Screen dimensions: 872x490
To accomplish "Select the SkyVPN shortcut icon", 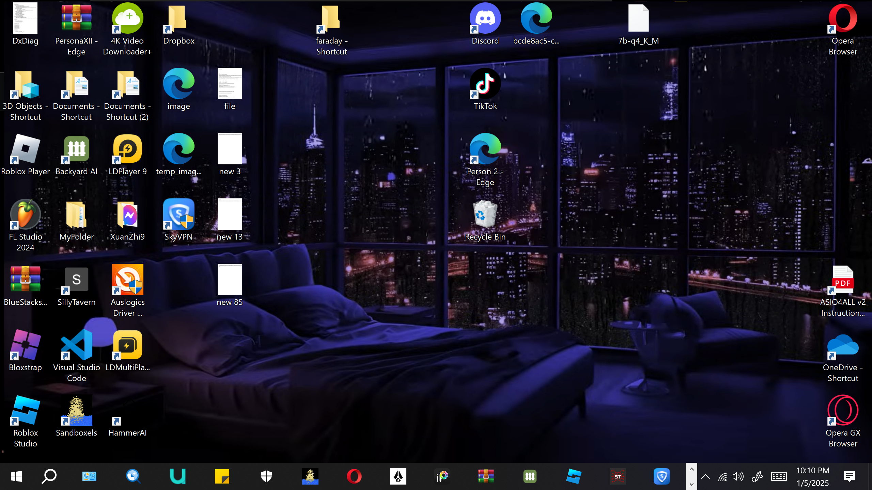I will 178,215.
